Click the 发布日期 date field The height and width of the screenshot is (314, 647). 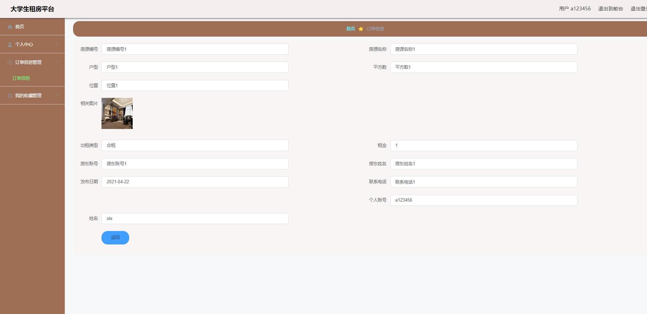(x=195, y=182)
